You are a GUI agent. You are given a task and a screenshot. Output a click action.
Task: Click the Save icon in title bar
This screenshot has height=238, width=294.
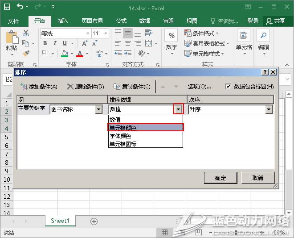(x=7, y=7)
